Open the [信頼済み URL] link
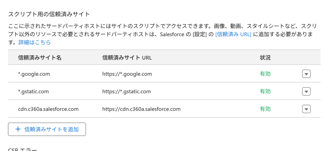This screenshot has width=329, height=151. coord(233,34)
